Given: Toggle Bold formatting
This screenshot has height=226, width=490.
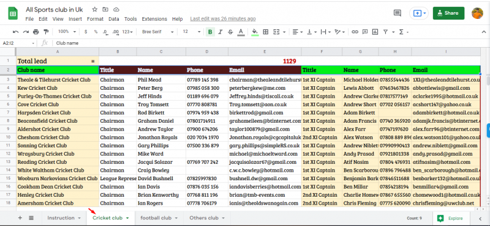Looking at the screenshot, I should [210, 32].
